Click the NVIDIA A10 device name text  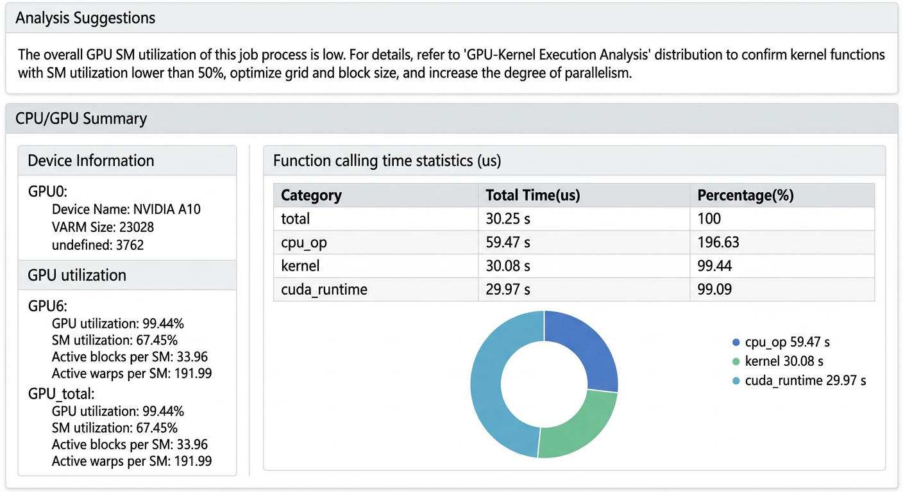click(166, 209)
